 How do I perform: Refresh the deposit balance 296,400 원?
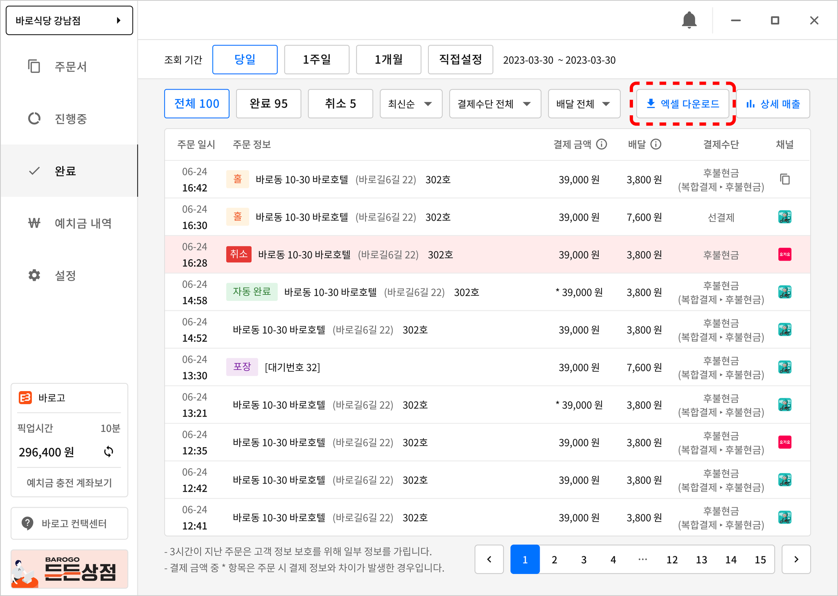(x=108, y=452)
